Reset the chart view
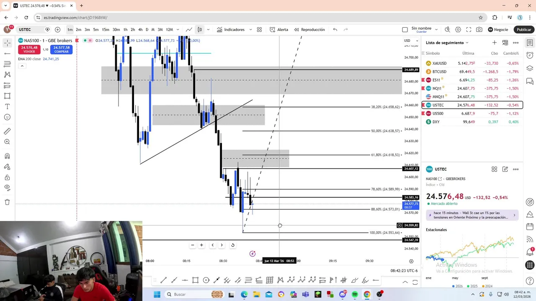The height and width of the screenshot is (301, 536). pos(232,245)
